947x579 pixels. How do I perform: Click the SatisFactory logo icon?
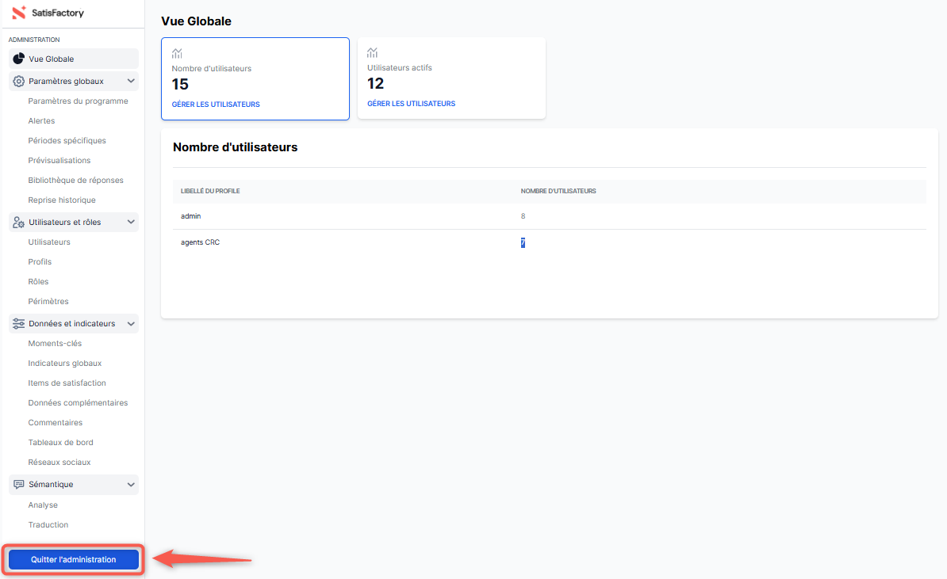tap(20, 13)
